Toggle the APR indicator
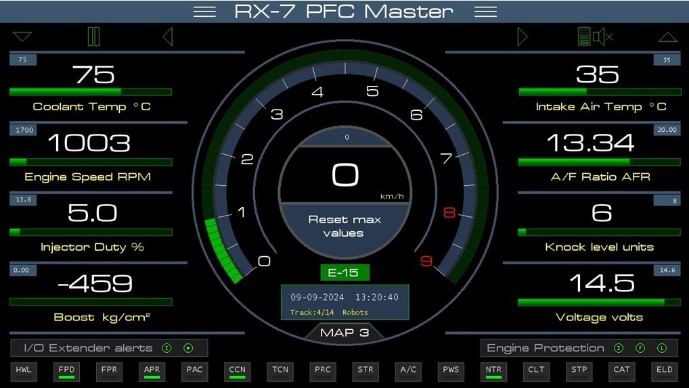The image size is (689, 388). (x=152, y=371)
